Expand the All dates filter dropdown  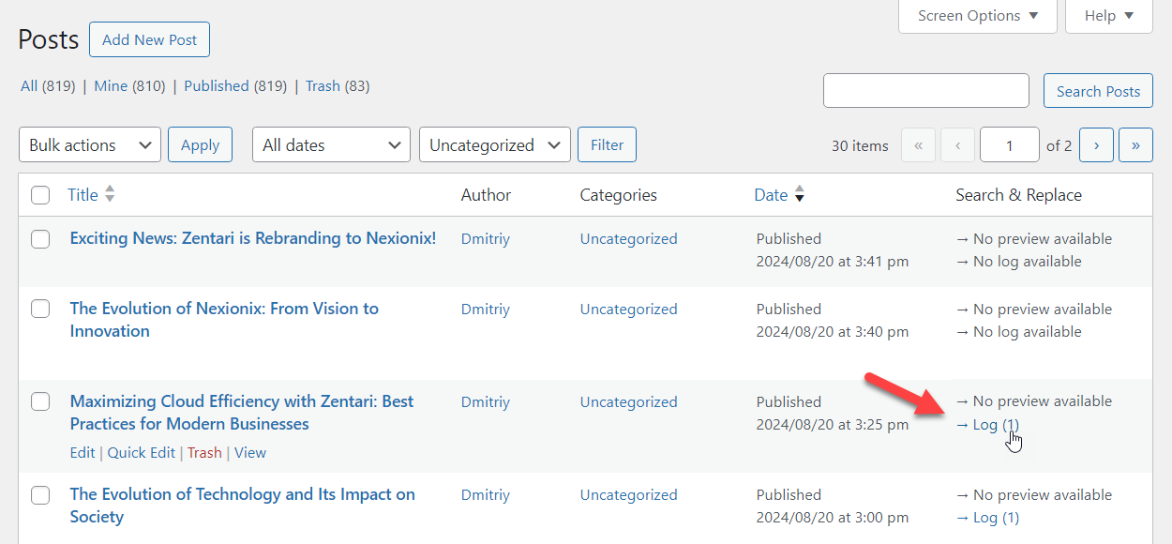coord(331,145)
